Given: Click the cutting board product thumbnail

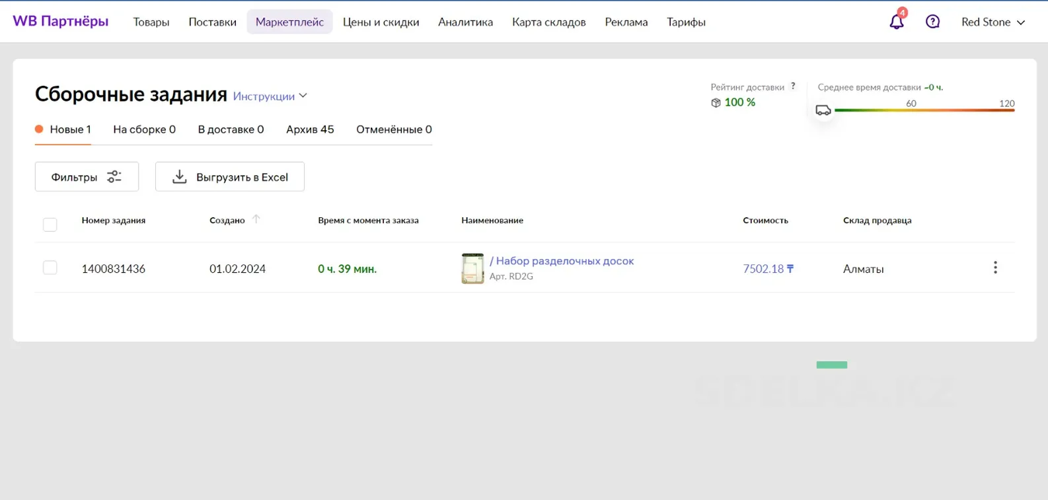Looking at the screenshot, I should pyautogui.click(x=472, y=268).
